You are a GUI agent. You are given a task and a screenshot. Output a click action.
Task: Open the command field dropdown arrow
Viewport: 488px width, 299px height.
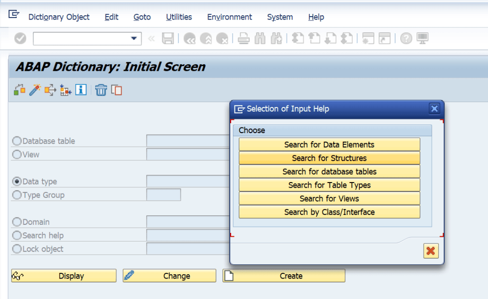(135, 39)
